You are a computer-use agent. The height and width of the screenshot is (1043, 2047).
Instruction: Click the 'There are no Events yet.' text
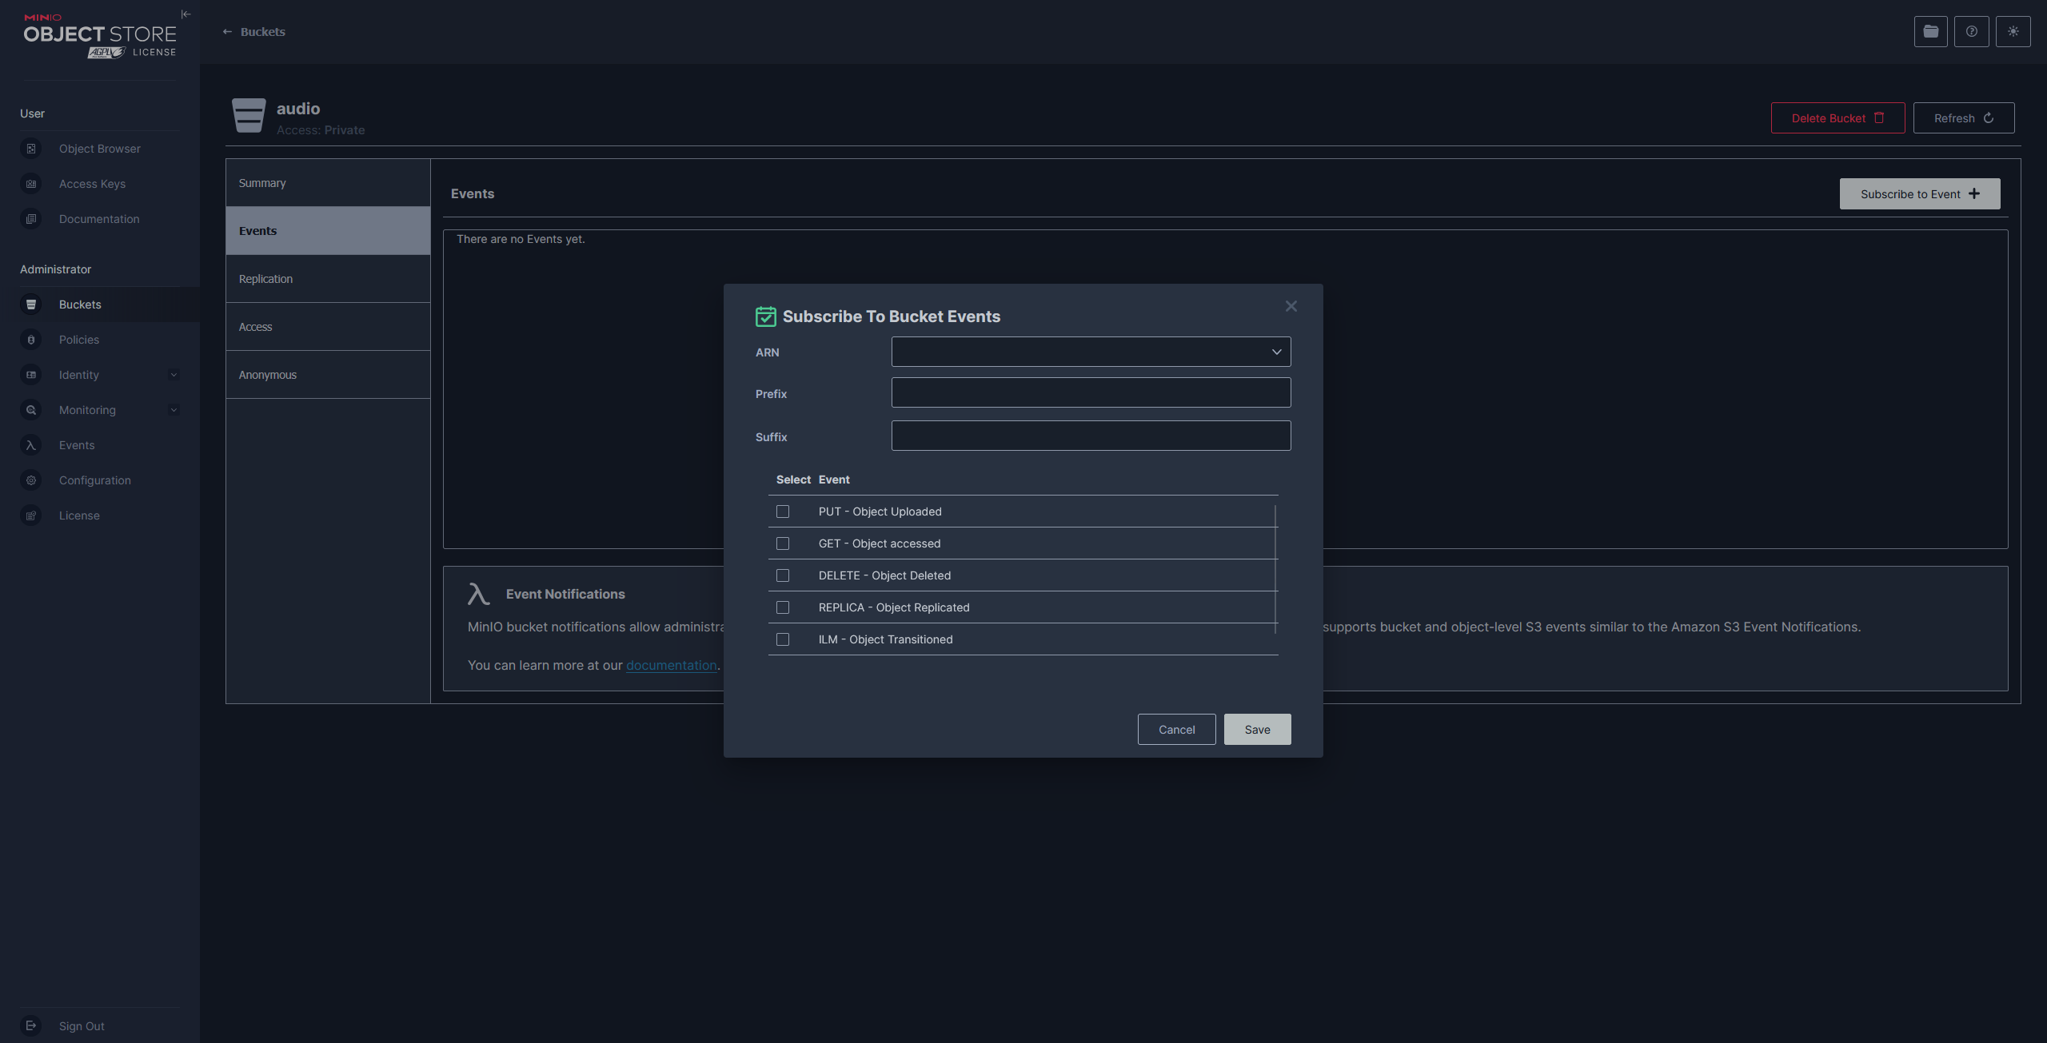(521, 239)
